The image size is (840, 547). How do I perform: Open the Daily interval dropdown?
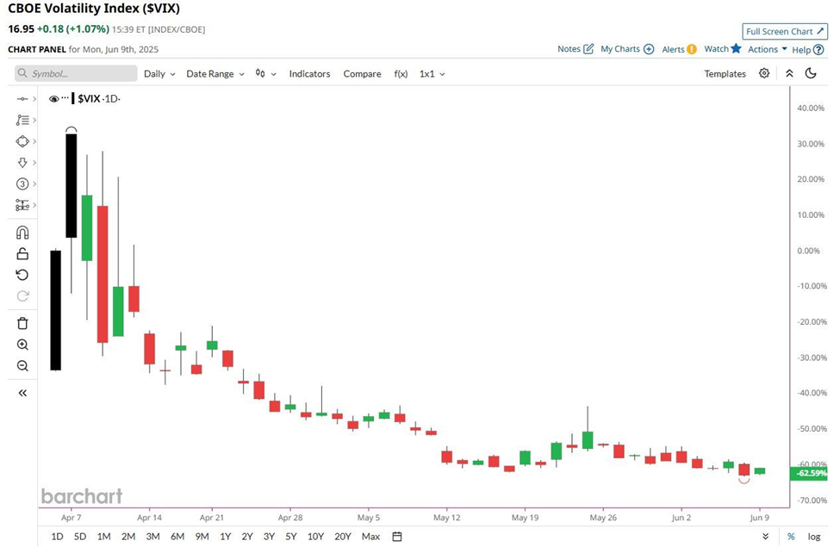159,74
